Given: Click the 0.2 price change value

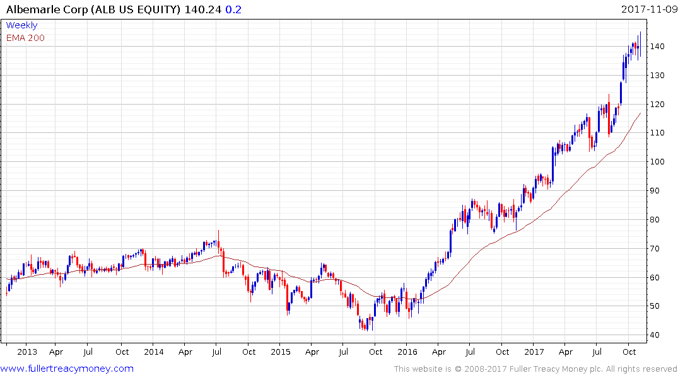Looking at the screenshot, I should 233,9.
